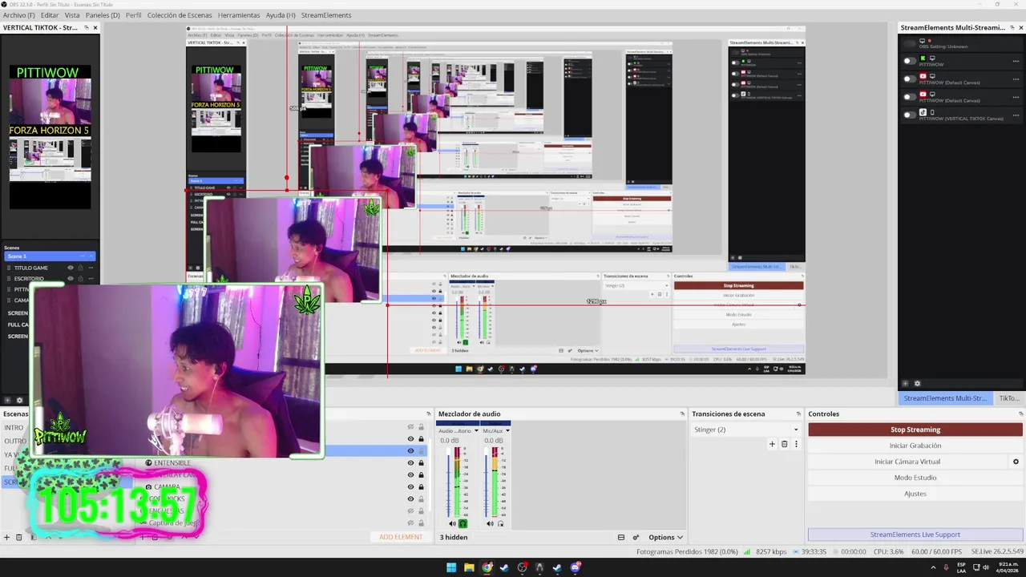Open the Paneles menu

[x=103, y=15]
